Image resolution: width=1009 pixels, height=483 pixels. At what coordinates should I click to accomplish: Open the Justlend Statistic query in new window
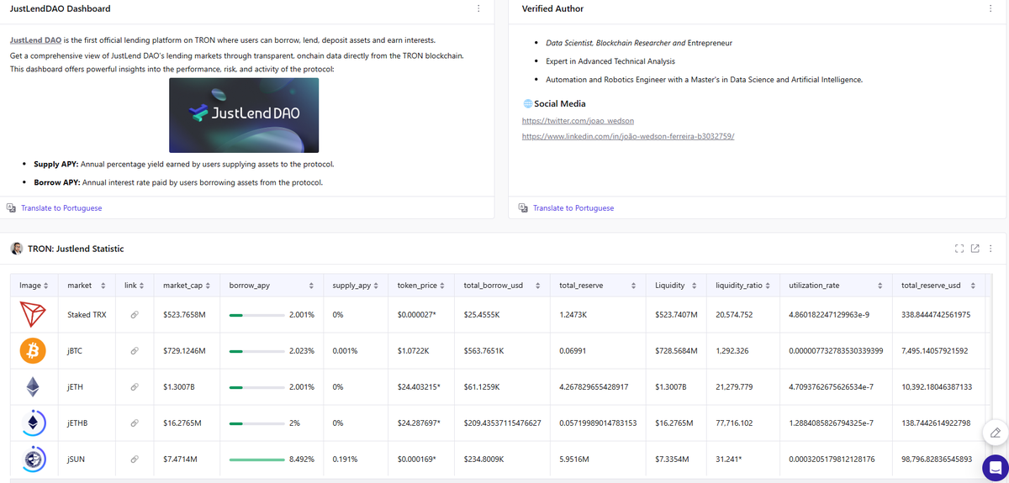pos(975,249)
